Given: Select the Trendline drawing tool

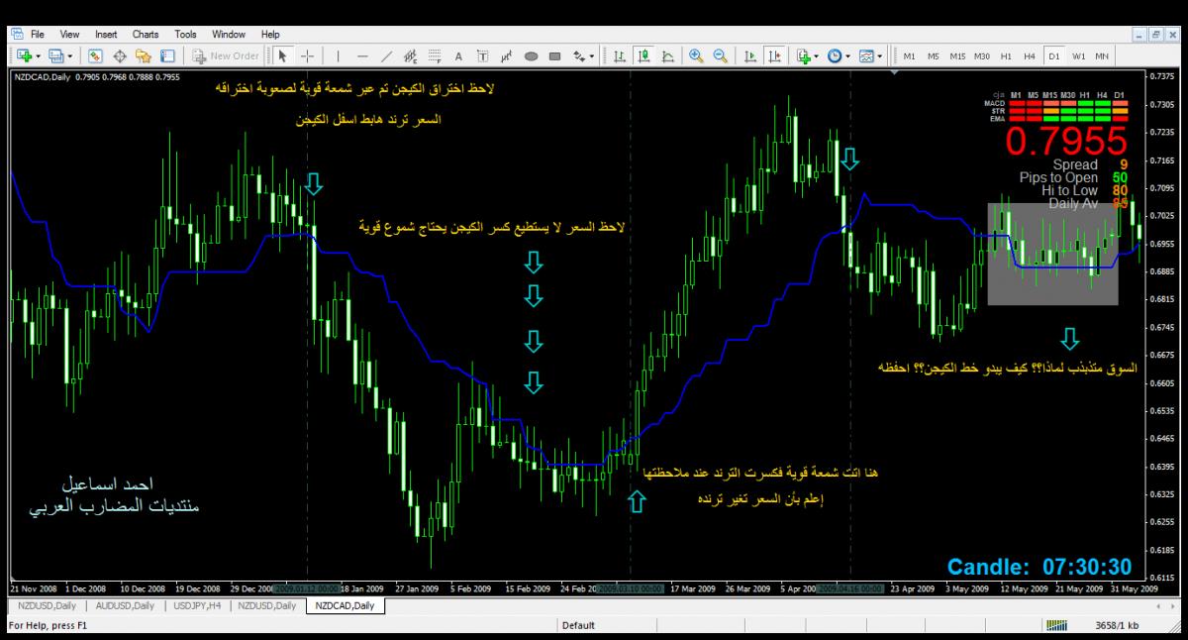Looking at the screenshot, I should click(x=387, y=56).
